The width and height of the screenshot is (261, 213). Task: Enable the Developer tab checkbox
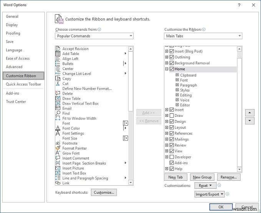click(172, 157)
